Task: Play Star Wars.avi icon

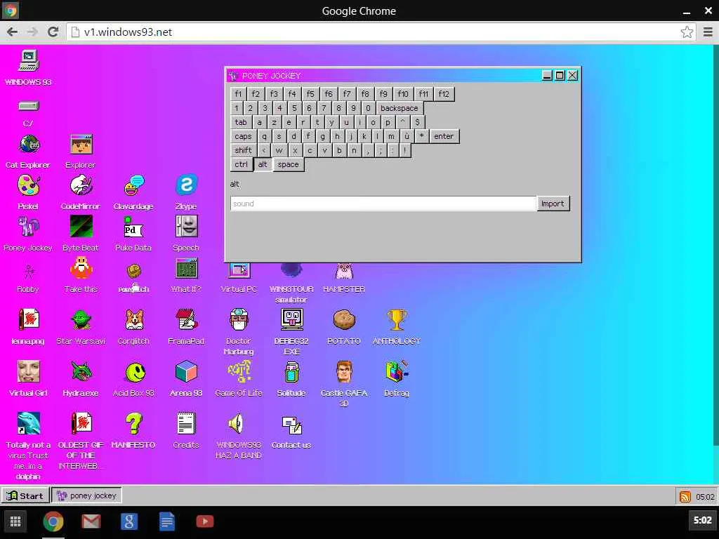Action: pyautogui.click(x=81, y=320)
